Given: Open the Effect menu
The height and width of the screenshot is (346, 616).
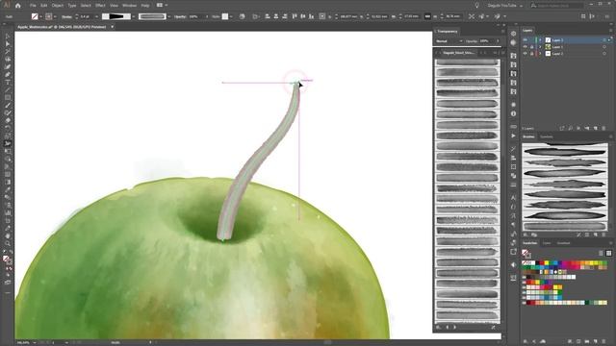Looking at the screenshot, I should point(100,6).
